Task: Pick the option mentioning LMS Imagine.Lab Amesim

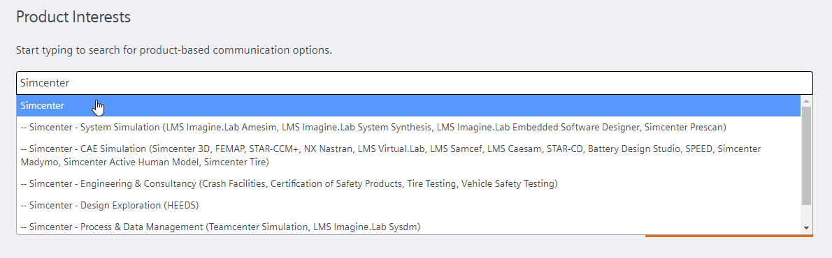Action: pos(408,128)
